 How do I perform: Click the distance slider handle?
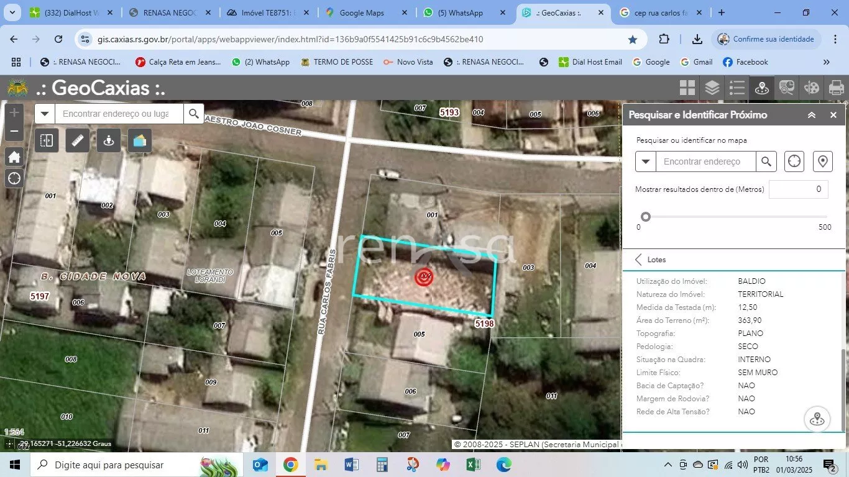click(646, 217)
